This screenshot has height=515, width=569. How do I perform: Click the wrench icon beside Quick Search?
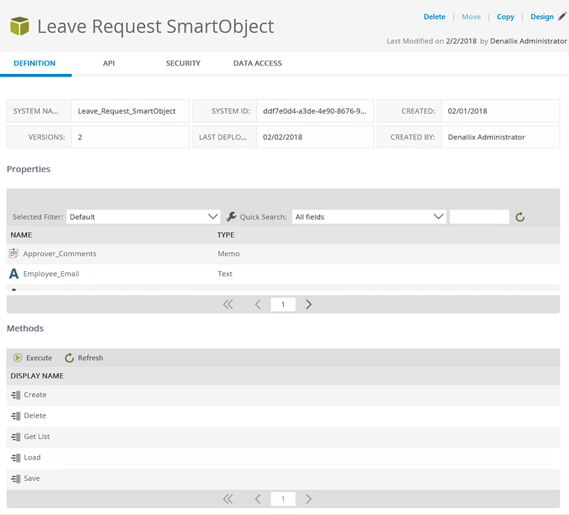[x=231, y=217]
